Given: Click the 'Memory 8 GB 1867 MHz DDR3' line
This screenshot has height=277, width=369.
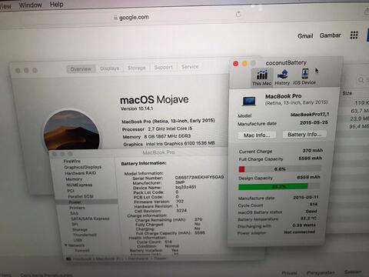Looking at the screenshot, I should coord(157,136).
